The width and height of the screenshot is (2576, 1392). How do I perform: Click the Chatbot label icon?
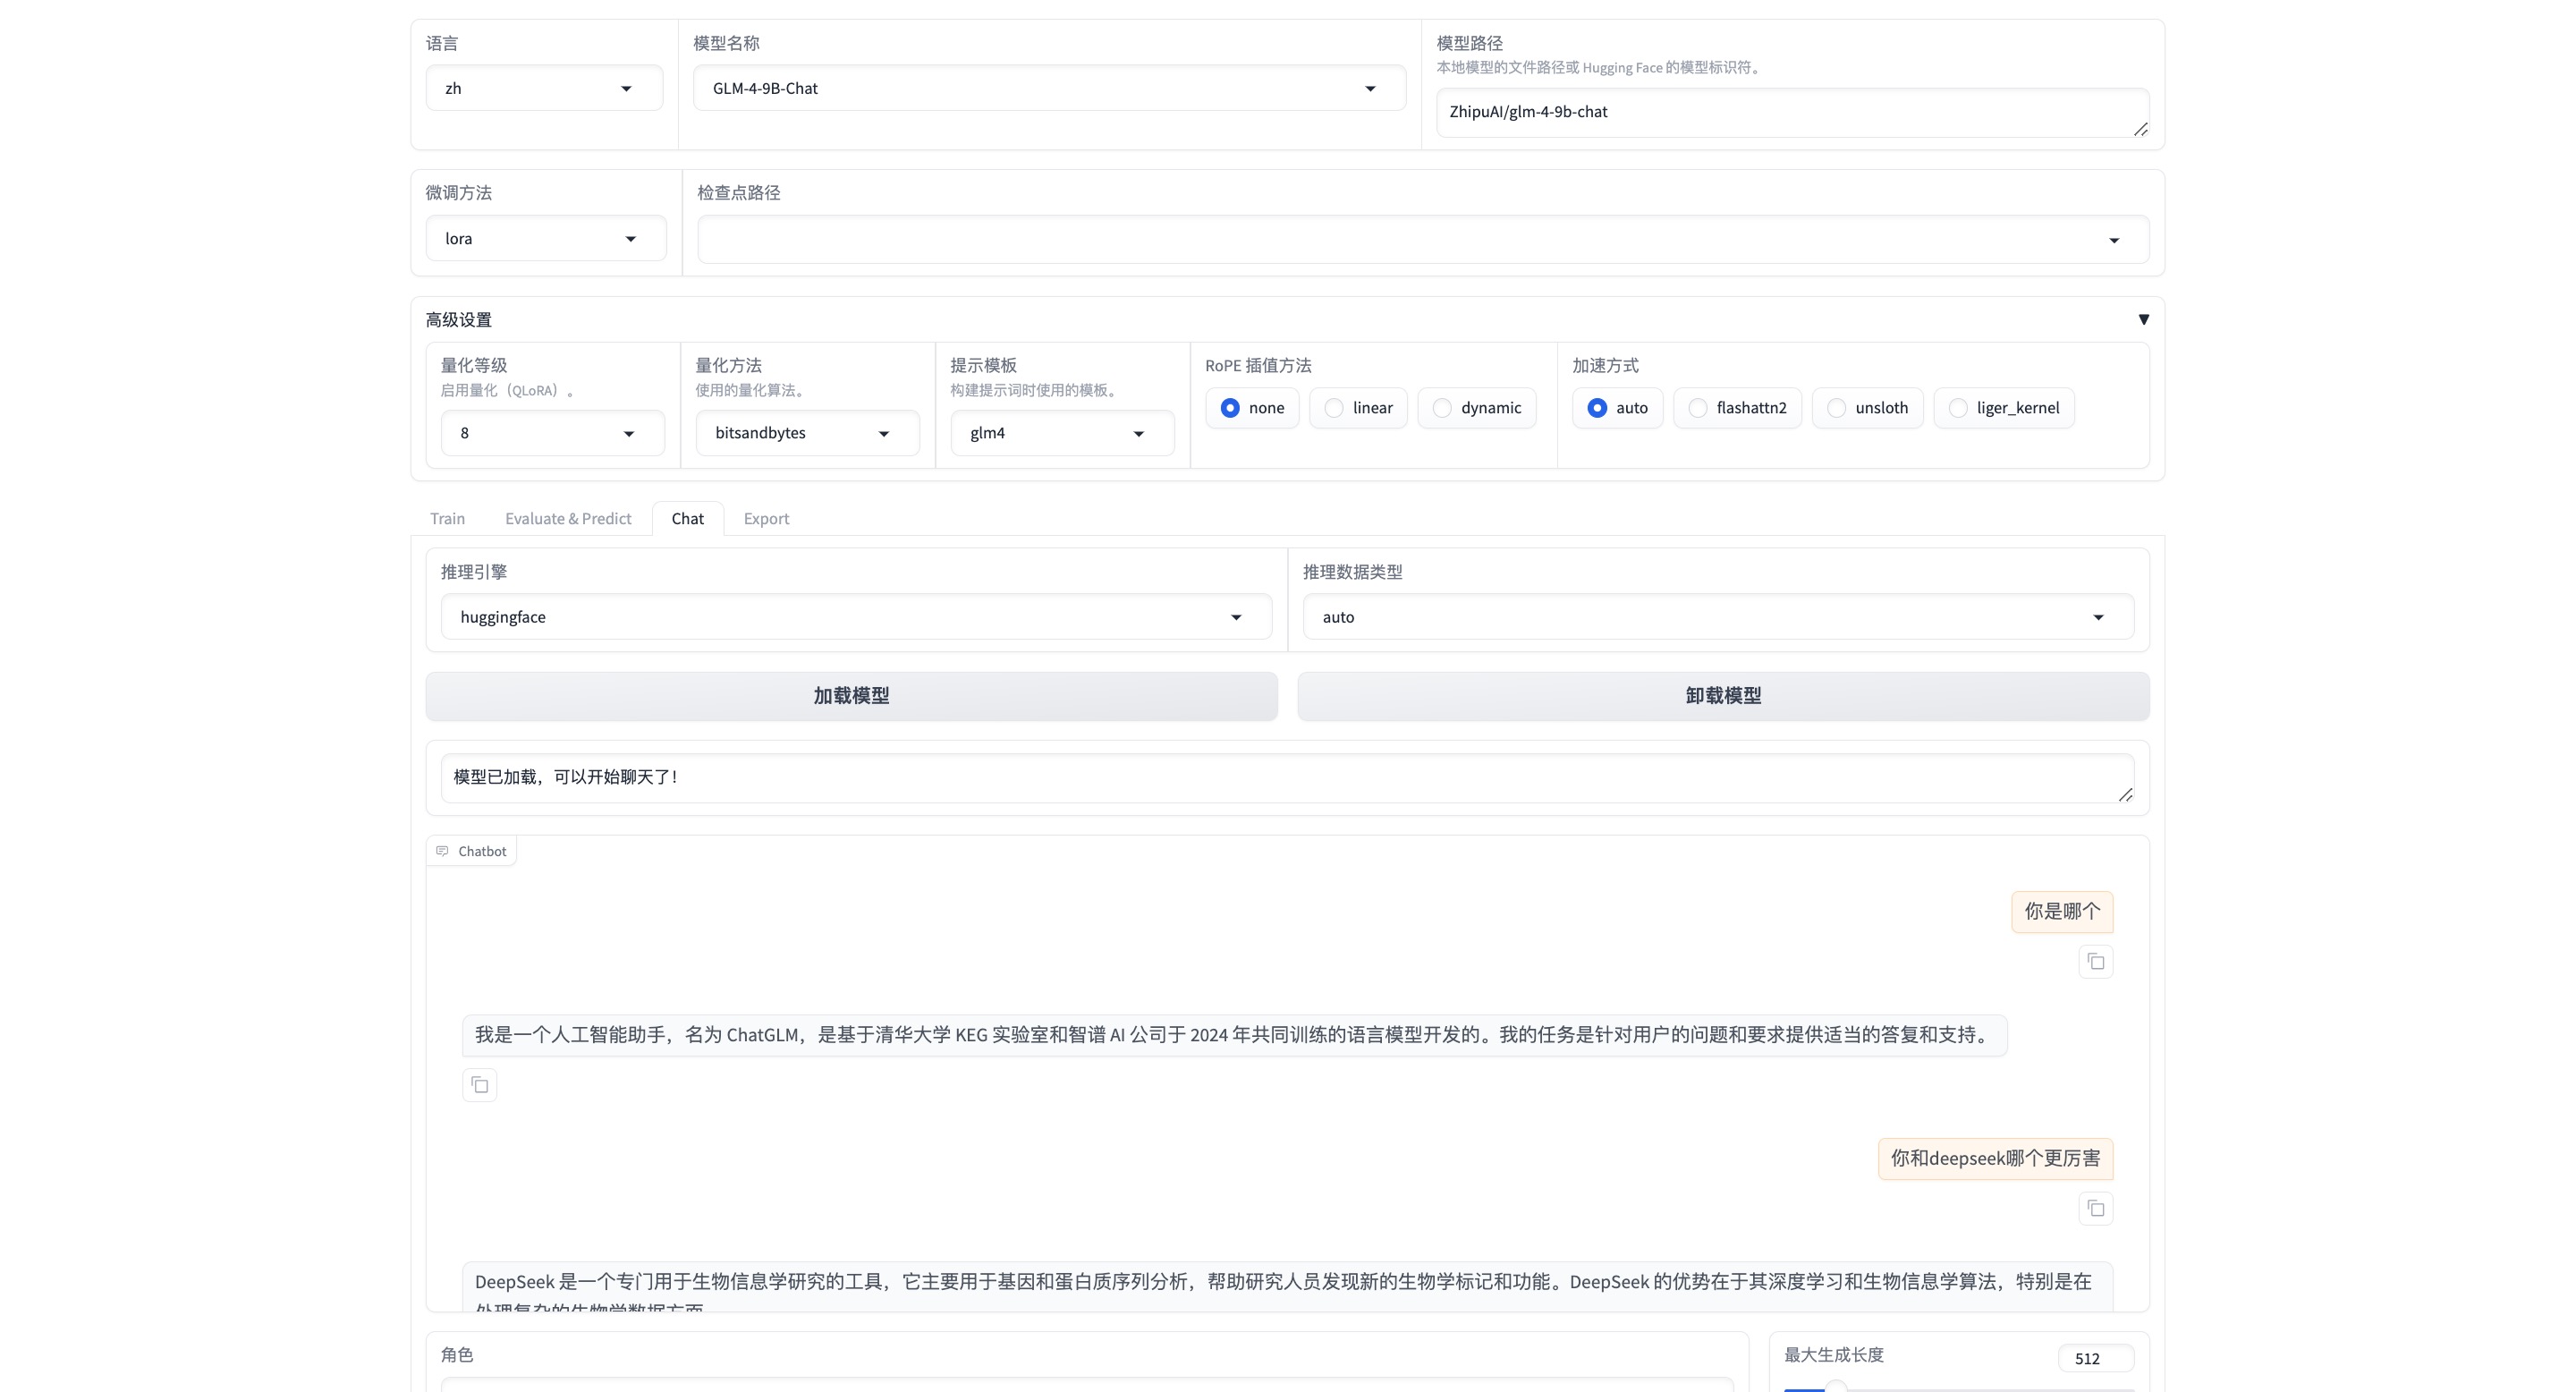(442, 851)
